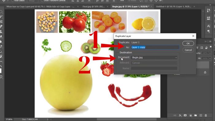Open Layers panel menu
Viewport: 215px width, 121px height.
tap(210, 41)
